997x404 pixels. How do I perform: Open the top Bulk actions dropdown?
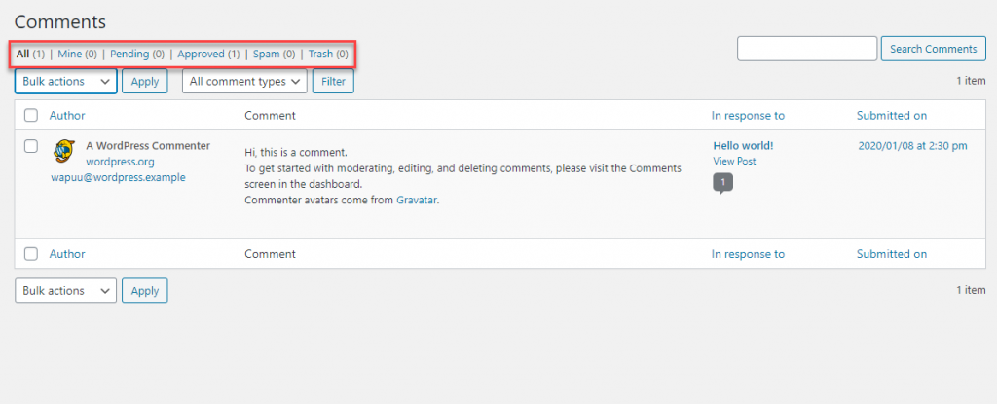click(x=65, y=82)
